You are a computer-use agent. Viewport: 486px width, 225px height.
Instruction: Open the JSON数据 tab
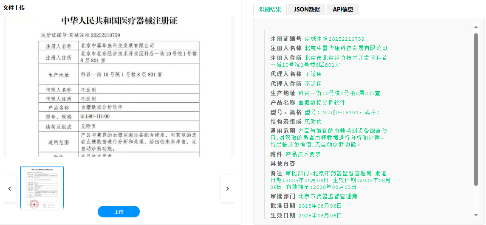click(x=307, y=9)
